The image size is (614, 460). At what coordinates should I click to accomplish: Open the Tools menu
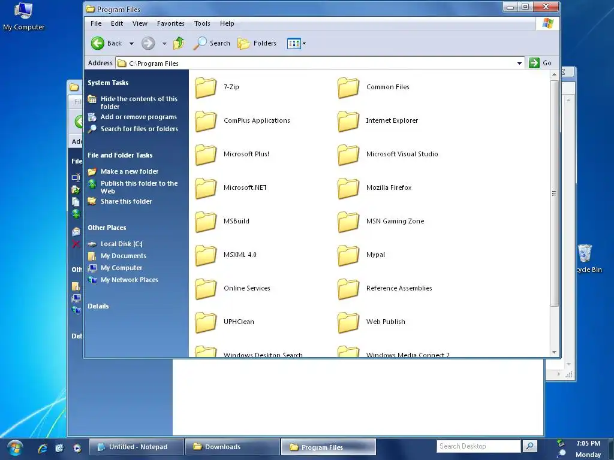(x=202, y=23)
